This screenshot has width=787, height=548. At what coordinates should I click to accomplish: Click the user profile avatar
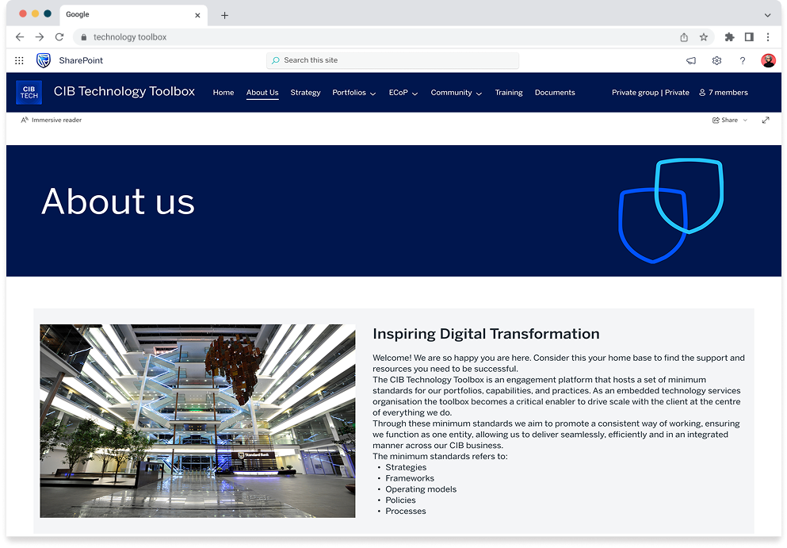click(768, 60)
